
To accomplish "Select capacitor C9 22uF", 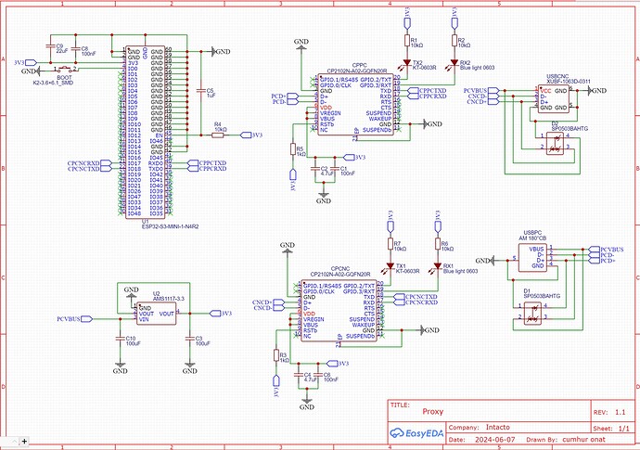I will [x=50, y=46].
